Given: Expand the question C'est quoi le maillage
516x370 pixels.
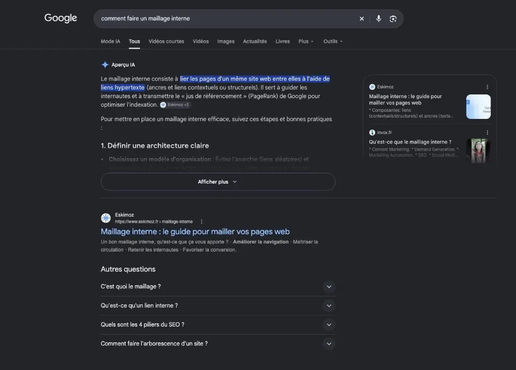Looking at the screenshot, I should coord(218,286).
